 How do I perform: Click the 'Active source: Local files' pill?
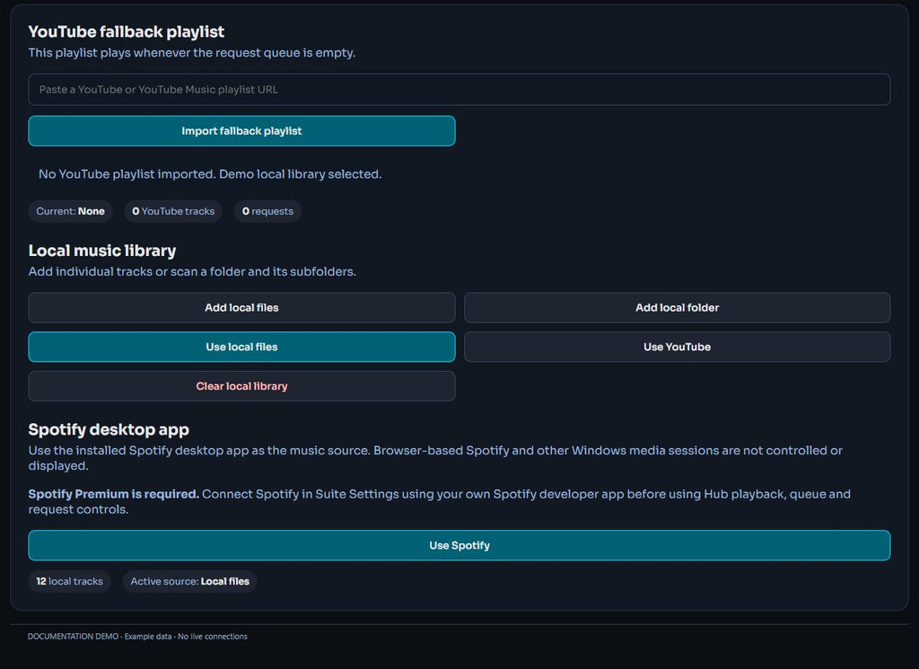(189, 581)
